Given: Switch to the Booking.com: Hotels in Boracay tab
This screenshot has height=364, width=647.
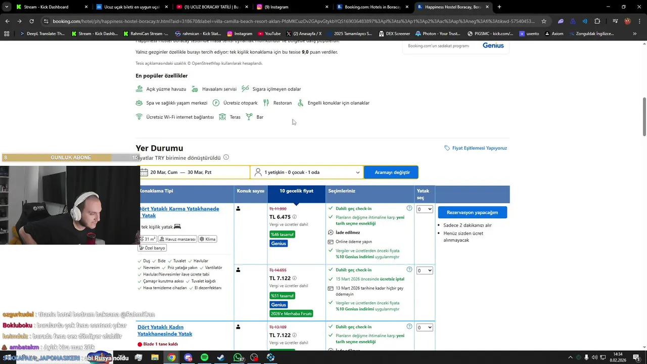Looking at the screenshot, I should 373,7.
